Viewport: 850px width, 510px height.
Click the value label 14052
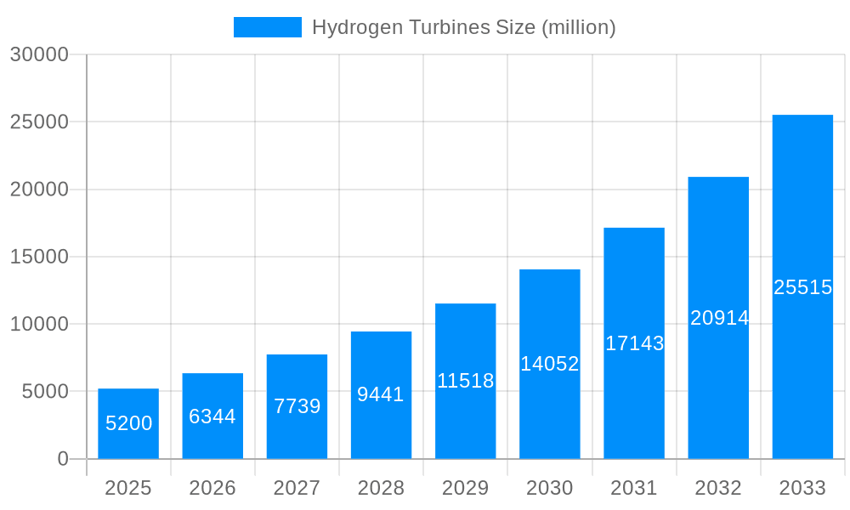[x=549, y=364]
